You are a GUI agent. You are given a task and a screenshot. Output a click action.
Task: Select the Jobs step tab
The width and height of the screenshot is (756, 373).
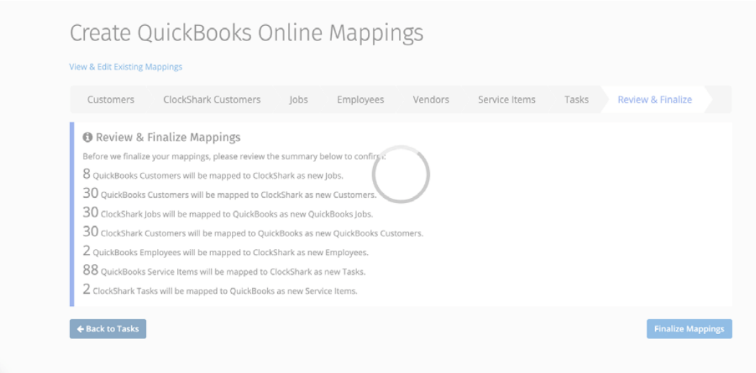(x=299, y=100)
